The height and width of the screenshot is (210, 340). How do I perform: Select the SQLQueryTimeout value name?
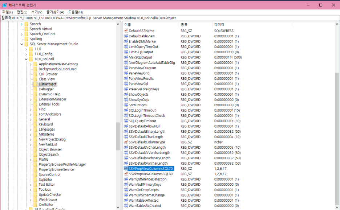142,121
